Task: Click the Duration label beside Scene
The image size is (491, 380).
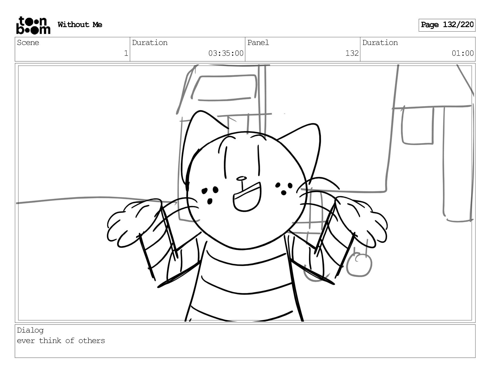Action: [150, 43]
